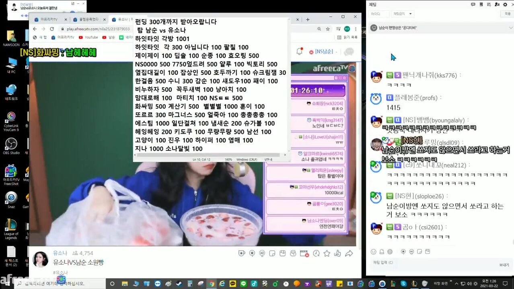Screen dimensions: 514x289
Task: Click the notification bell on AfreecaTV page
Action: coord(299,52)
